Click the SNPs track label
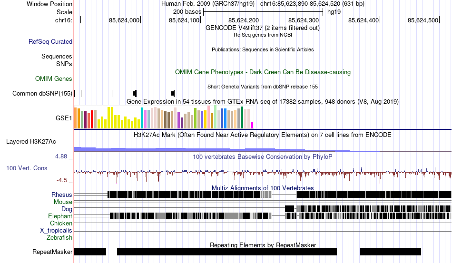452x263 pixels. click(64, 64)
